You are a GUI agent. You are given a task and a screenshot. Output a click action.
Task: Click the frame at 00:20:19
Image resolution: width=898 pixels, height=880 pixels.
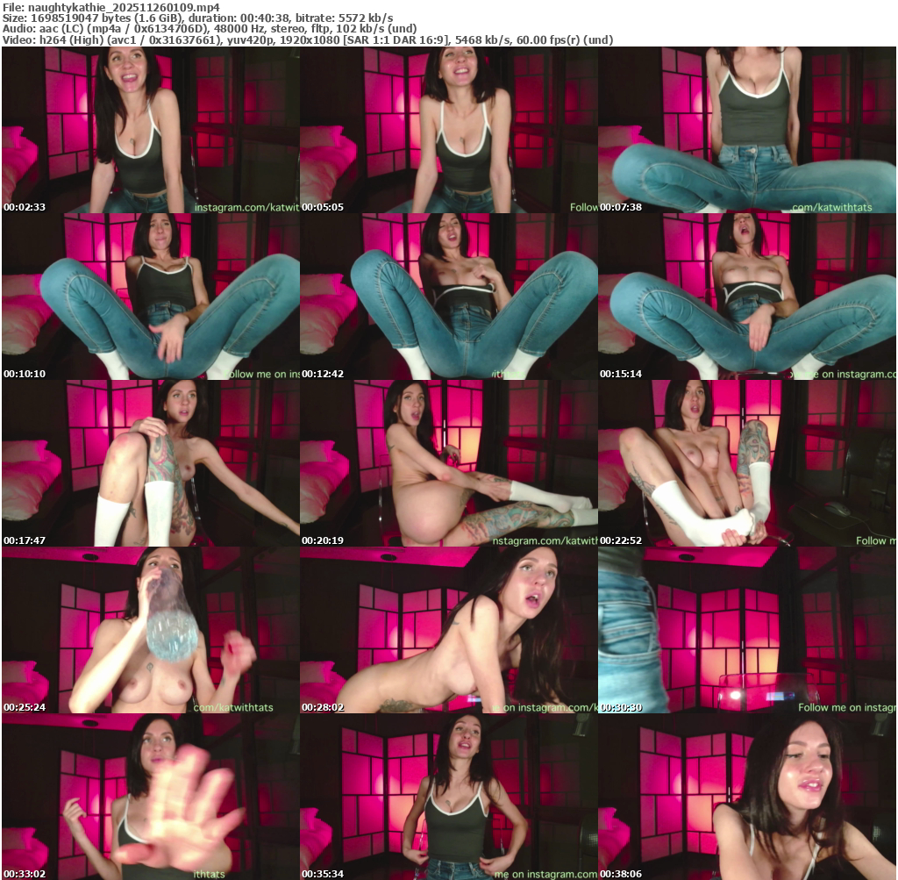tap(449, 463)
